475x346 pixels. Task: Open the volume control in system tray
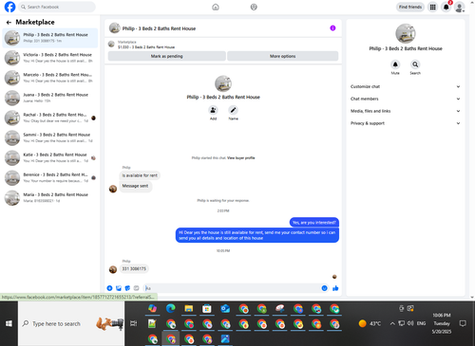[x=410, y=323]
